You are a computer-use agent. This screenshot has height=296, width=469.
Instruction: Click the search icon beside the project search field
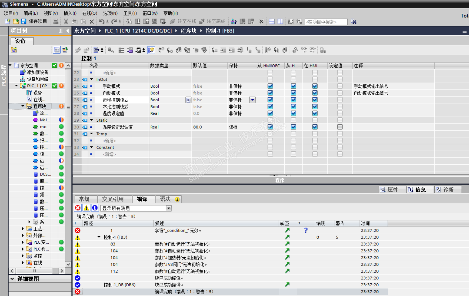coord(354,22)
